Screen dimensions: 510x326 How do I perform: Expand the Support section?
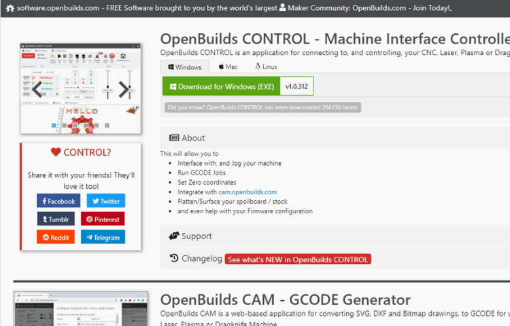(x=335, y=236)
